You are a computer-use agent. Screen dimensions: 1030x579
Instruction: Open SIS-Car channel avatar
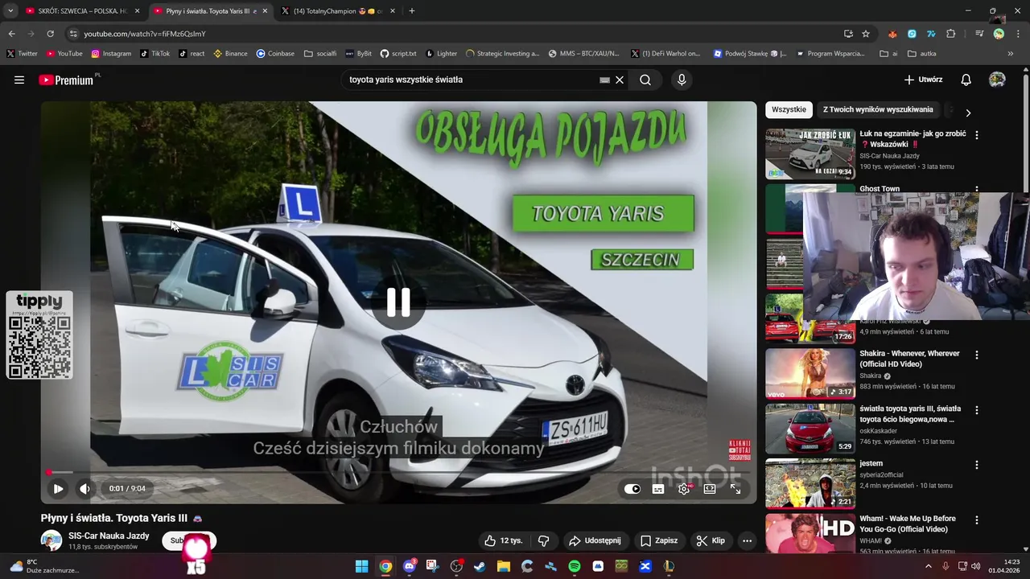tap(51, 540)
